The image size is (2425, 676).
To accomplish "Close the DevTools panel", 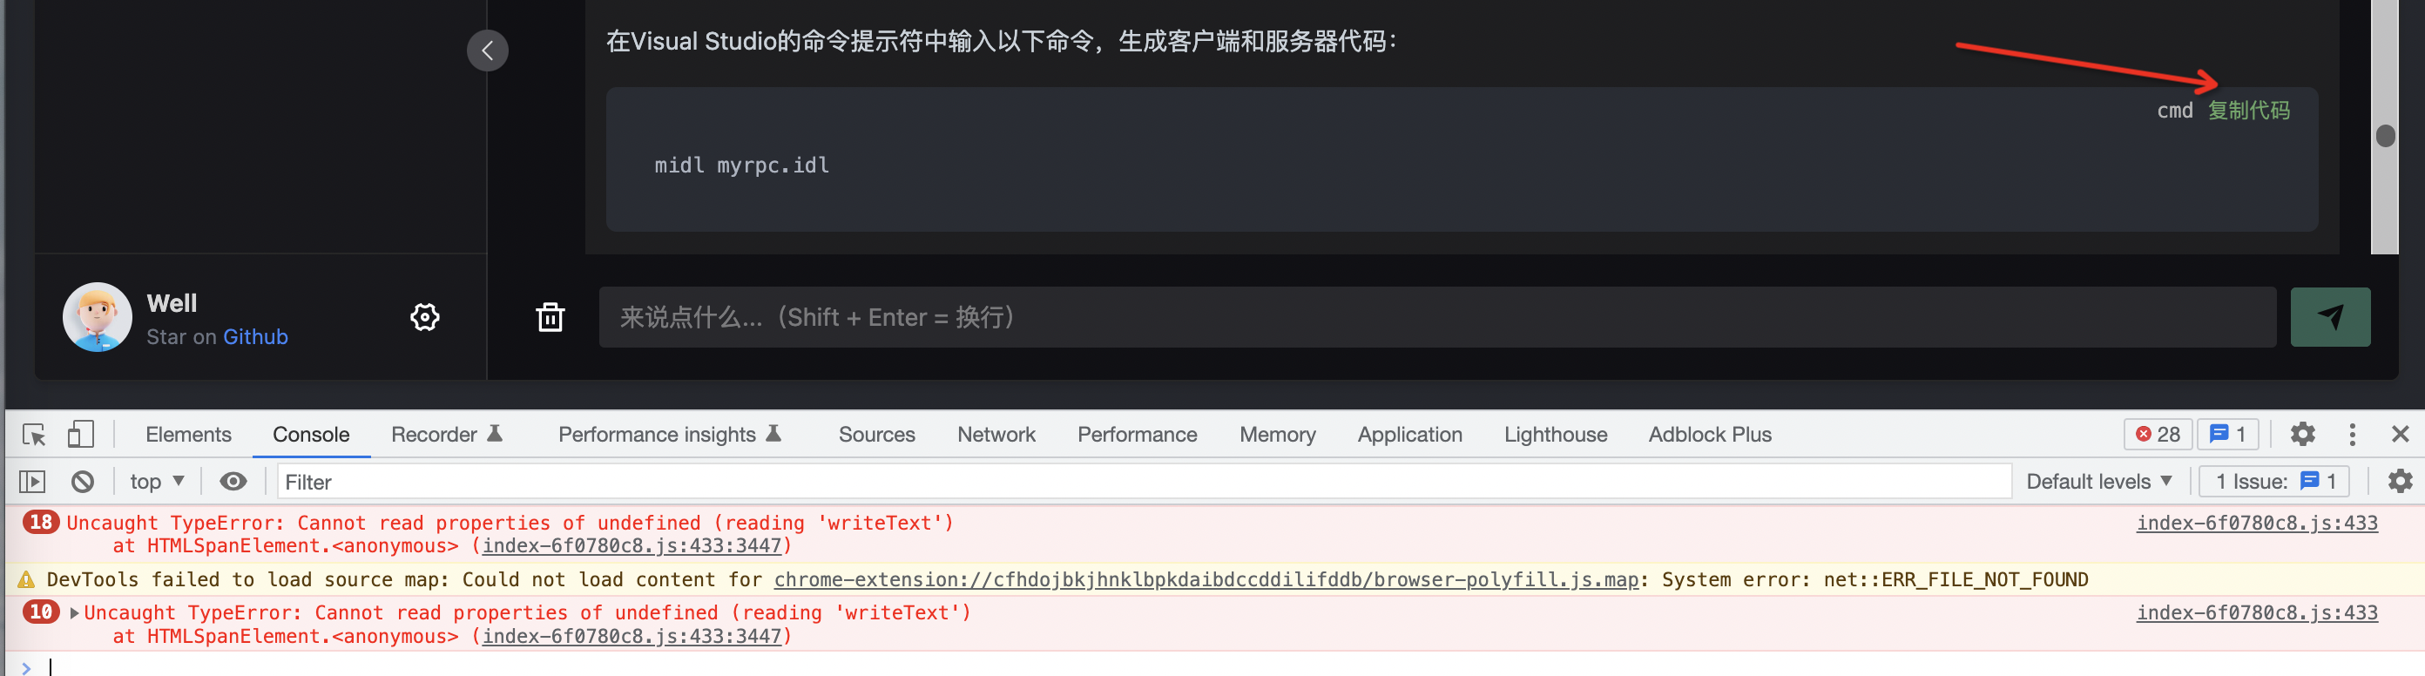I will tap(2400, 434).
